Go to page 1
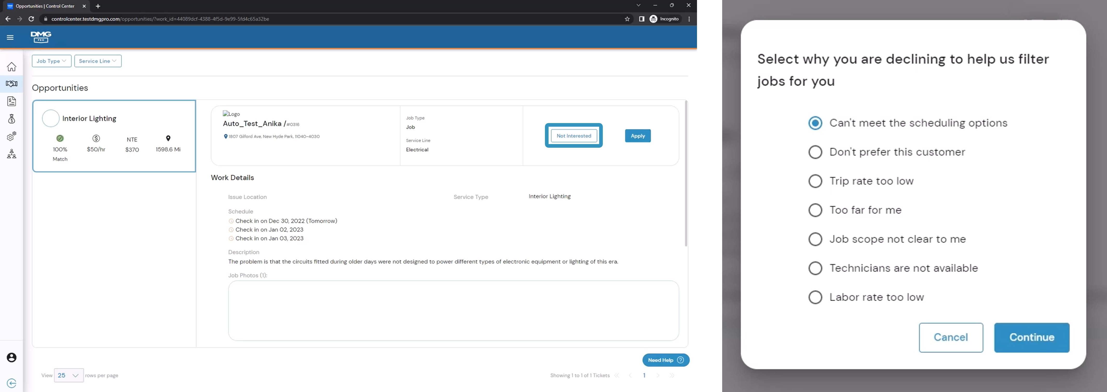 [644, 375]
